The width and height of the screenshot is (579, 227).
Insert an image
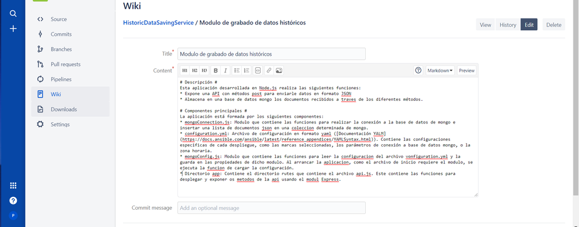(279, 71)
